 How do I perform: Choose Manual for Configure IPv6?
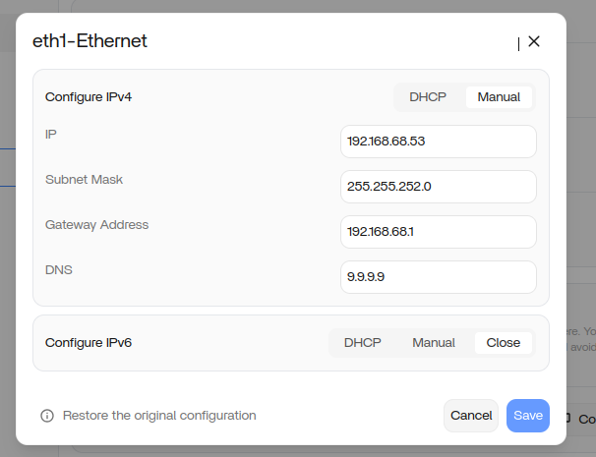434,343
